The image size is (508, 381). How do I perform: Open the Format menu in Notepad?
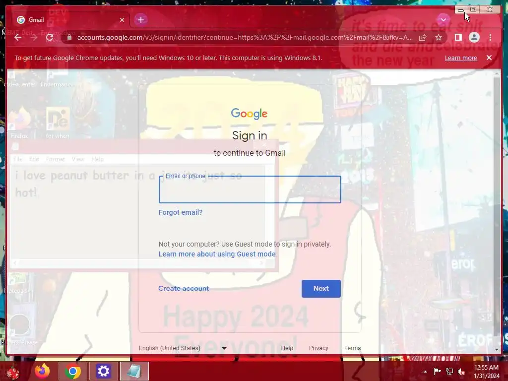pos(56,159)
